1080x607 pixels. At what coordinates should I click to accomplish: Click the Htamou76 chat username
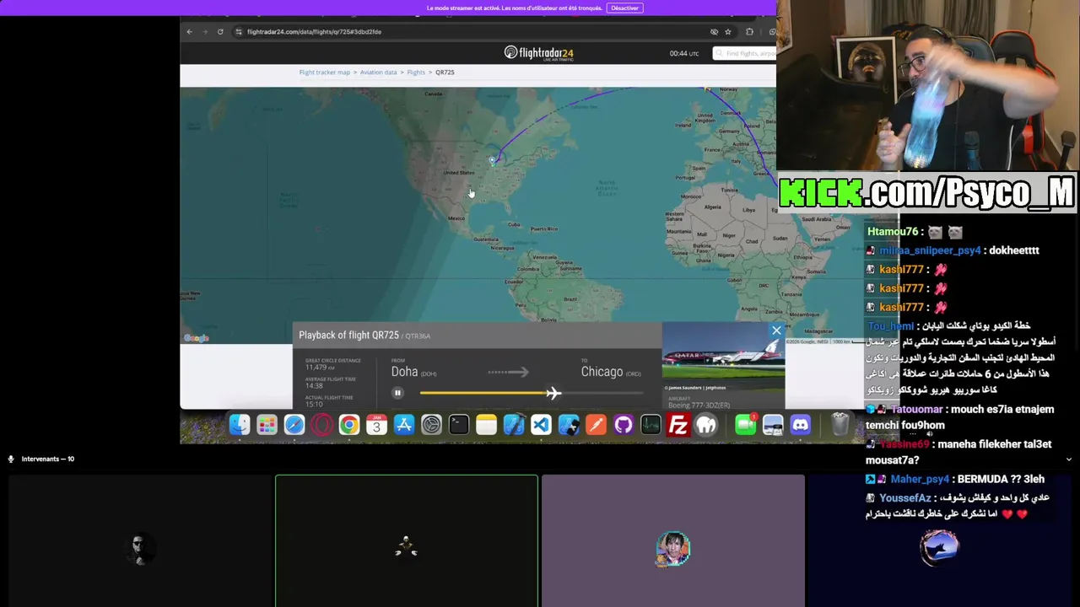(x=893, y=232)
